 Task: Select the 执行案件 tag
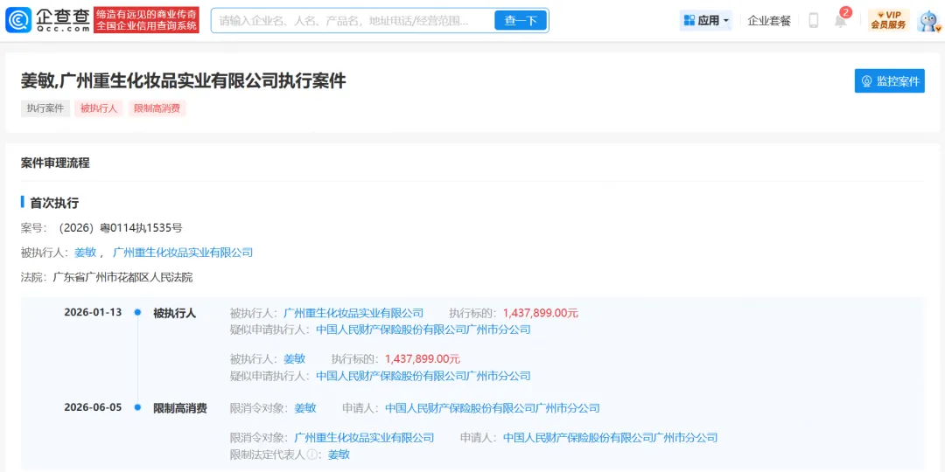45,108
